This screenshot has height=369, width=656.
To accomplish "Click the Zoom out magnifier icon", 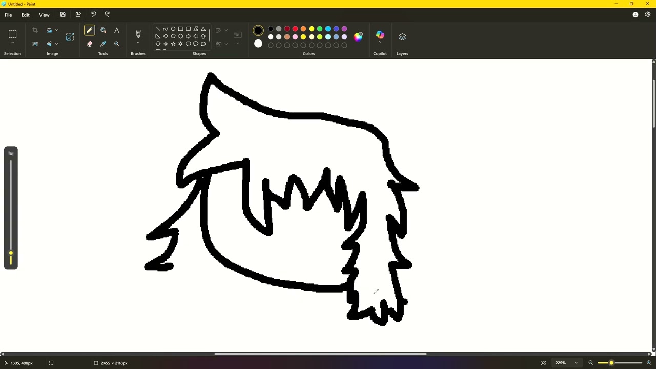I will [x=591, y=363].
